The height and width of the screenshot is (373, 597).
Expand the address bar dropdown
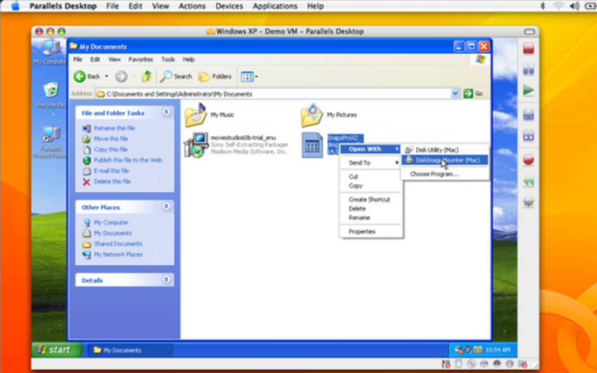tap(455, 93)
